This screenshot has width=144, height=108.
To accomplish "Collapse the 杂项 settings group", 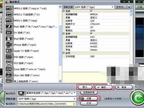I will tap(63, 53).
